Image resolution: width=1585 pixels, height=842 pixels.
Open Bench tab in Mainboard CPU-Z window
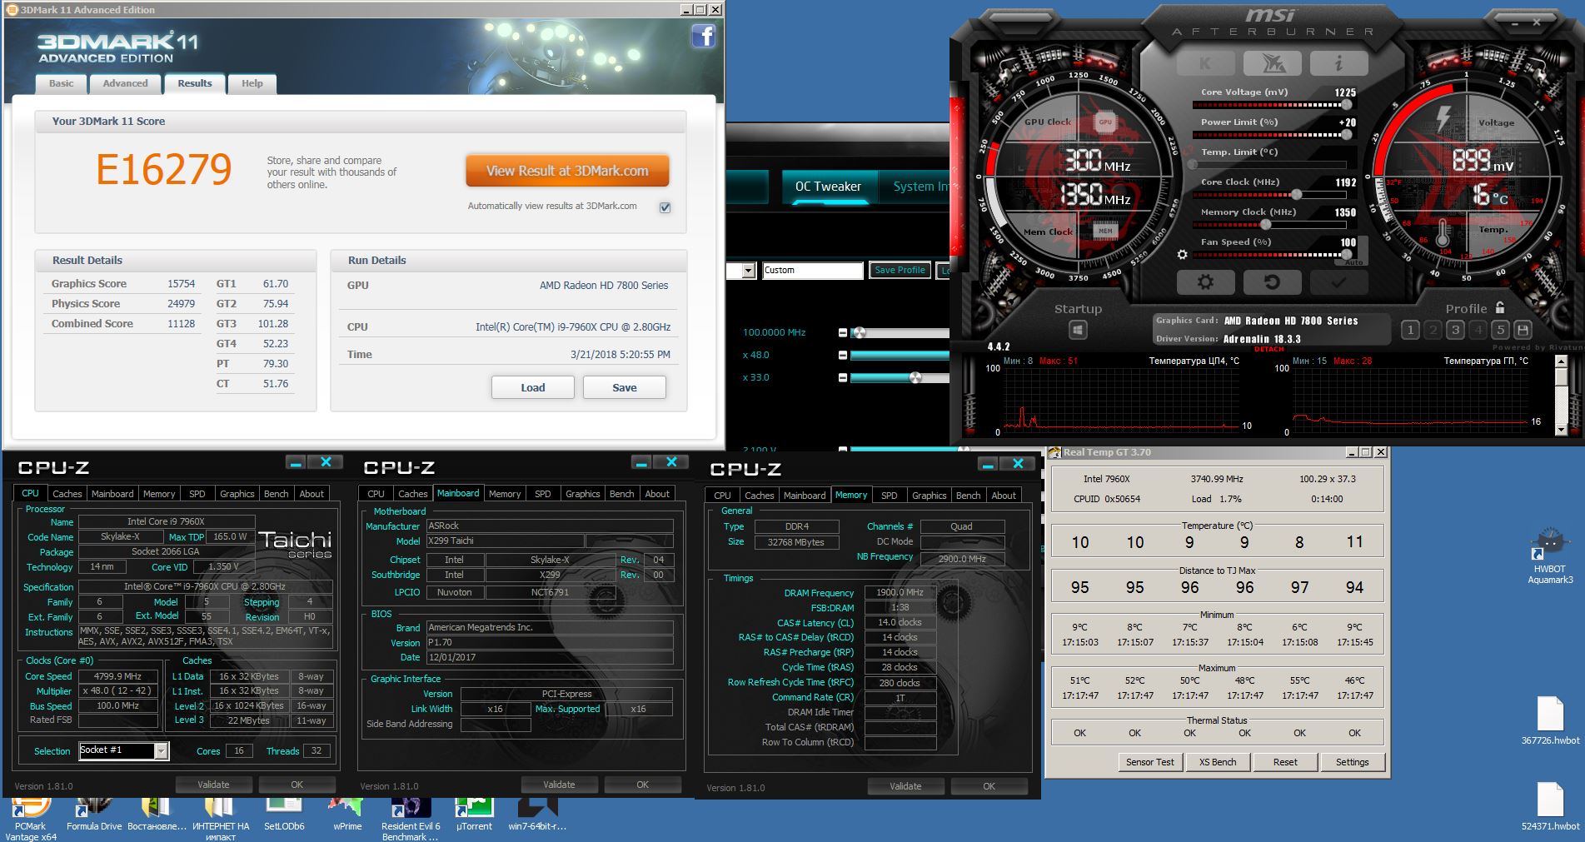[x=621, y=494]
